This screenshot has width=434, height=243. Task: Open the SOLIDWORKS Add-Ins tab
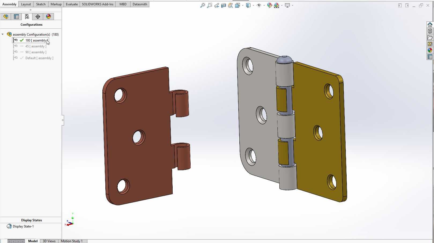pyautogui.click(x=98, y=4)
